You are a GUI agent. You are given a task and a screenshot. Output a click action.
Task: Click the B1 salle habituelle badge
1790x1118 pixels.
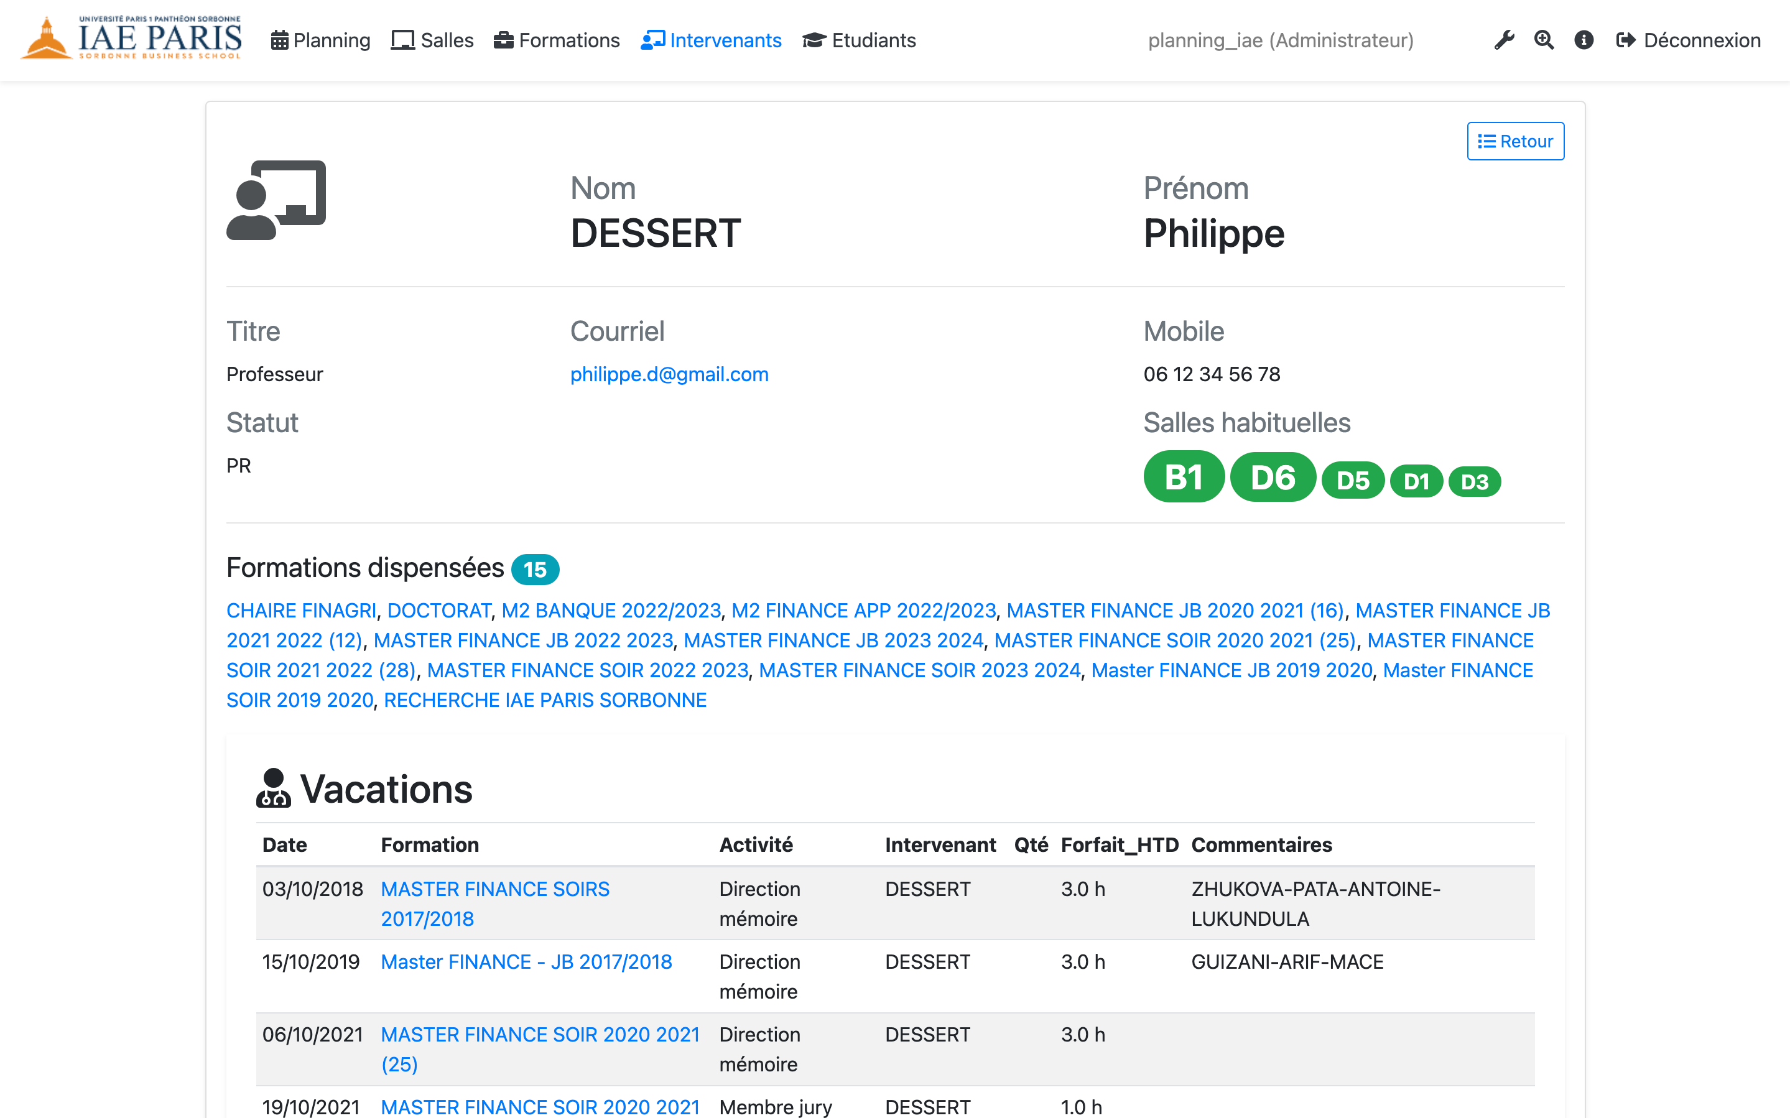click(x=1182, y=478)
